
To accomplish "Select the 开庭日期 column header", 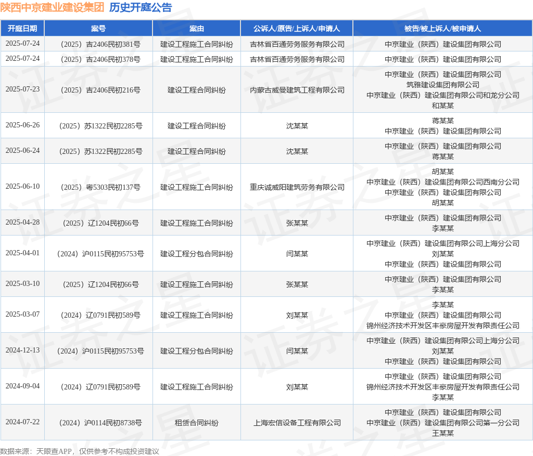I will coord(22,29).
